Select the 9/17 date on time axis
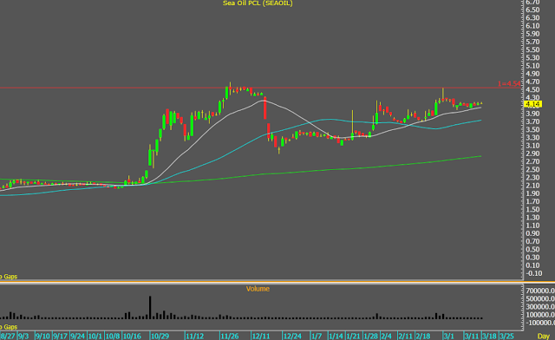555x340 pixels. click(x=60, y=336)
